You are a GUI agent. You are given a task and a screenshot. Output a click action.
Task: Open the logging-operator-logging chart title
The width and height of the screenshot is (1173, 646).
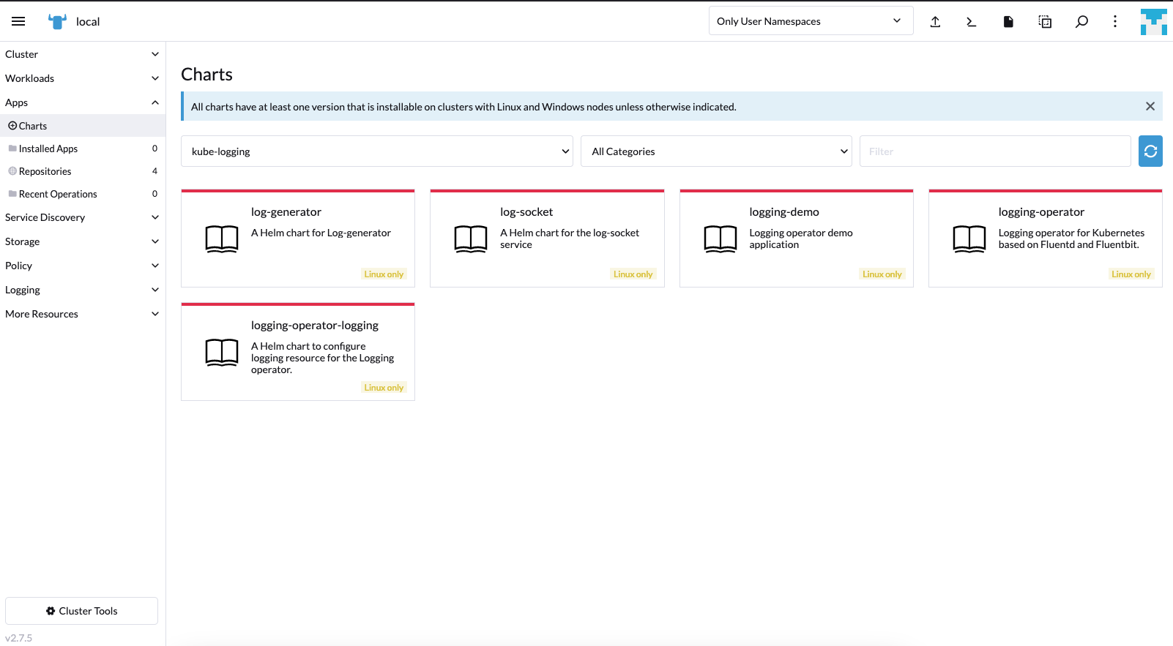(x=315, y=326)
